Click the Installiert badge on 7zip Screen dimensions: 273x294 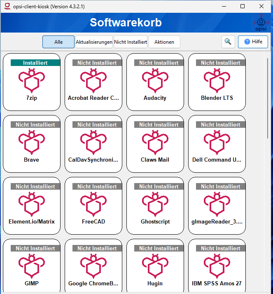click(35, 63)
